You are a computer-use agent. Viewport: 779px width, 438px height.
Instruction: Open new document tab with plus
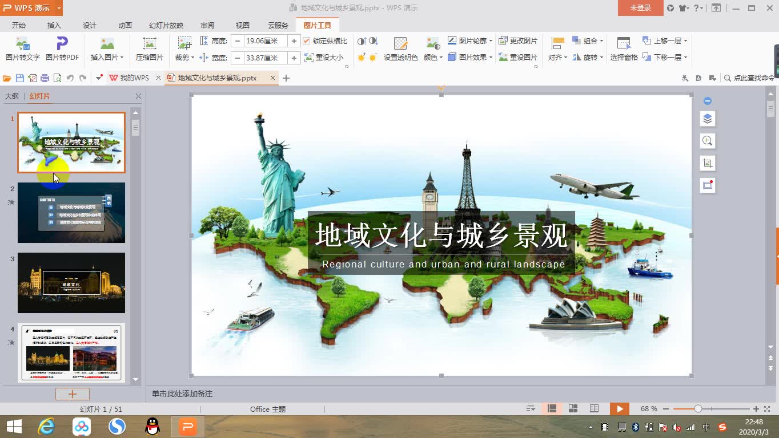pyautogui.click(x=286, y=78)
